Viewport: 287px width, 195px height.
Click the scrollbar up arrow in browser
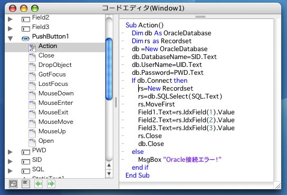point(109,165)
